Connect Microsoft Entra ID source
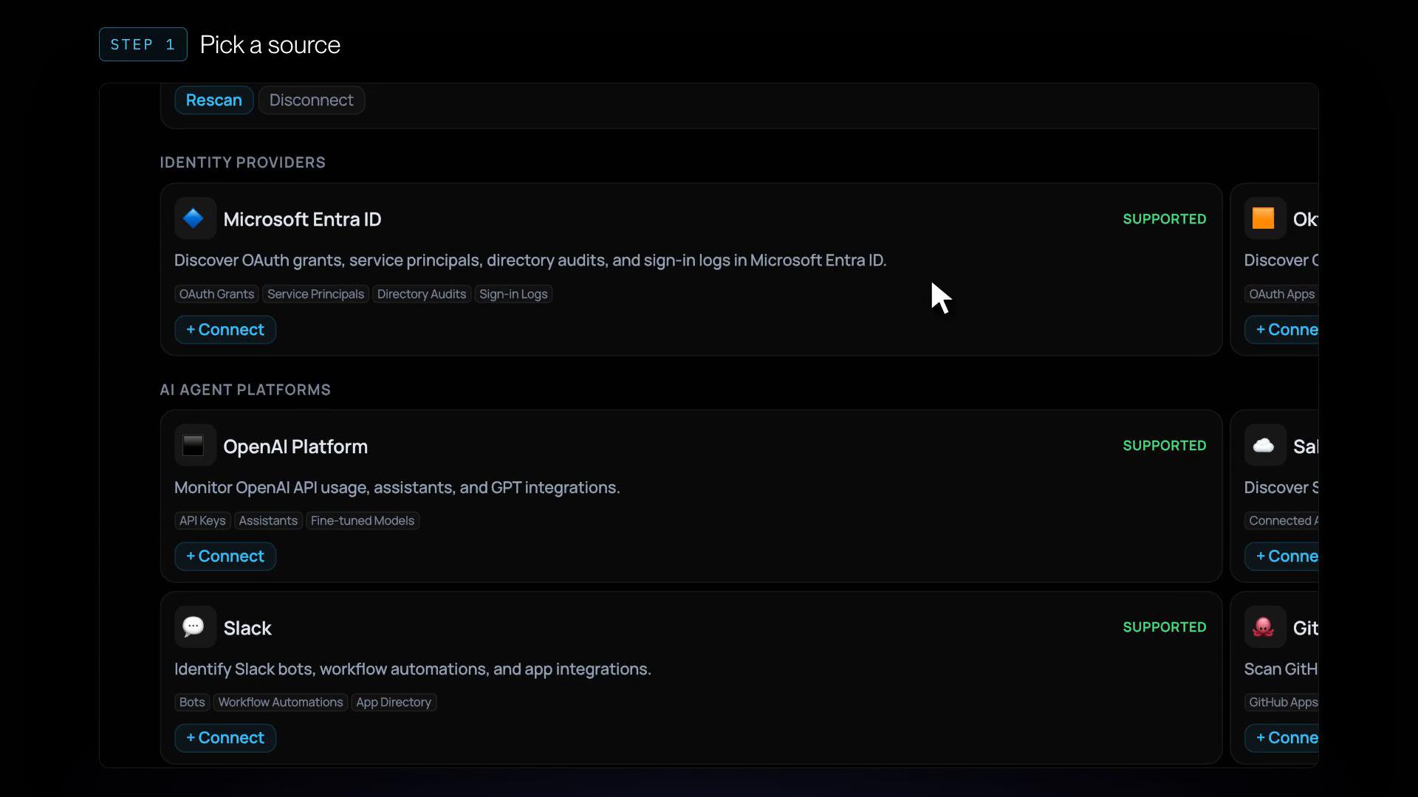 [225, 329]
